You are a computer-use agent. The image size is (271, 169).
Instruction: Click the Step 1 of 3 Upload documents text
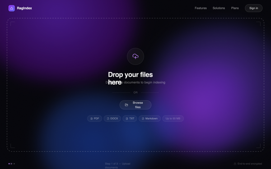coord(117,165)
